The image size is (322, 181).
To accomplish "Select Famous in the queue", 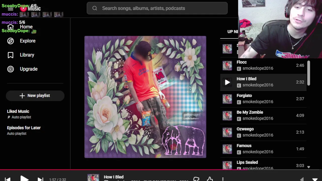I will 263,149.
